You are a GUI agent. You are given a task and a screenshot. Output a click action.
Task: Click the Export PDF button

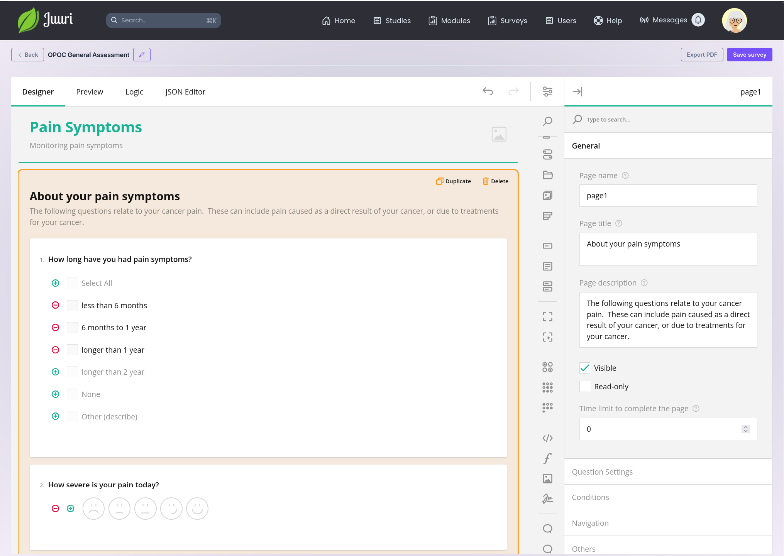point(702,55)
